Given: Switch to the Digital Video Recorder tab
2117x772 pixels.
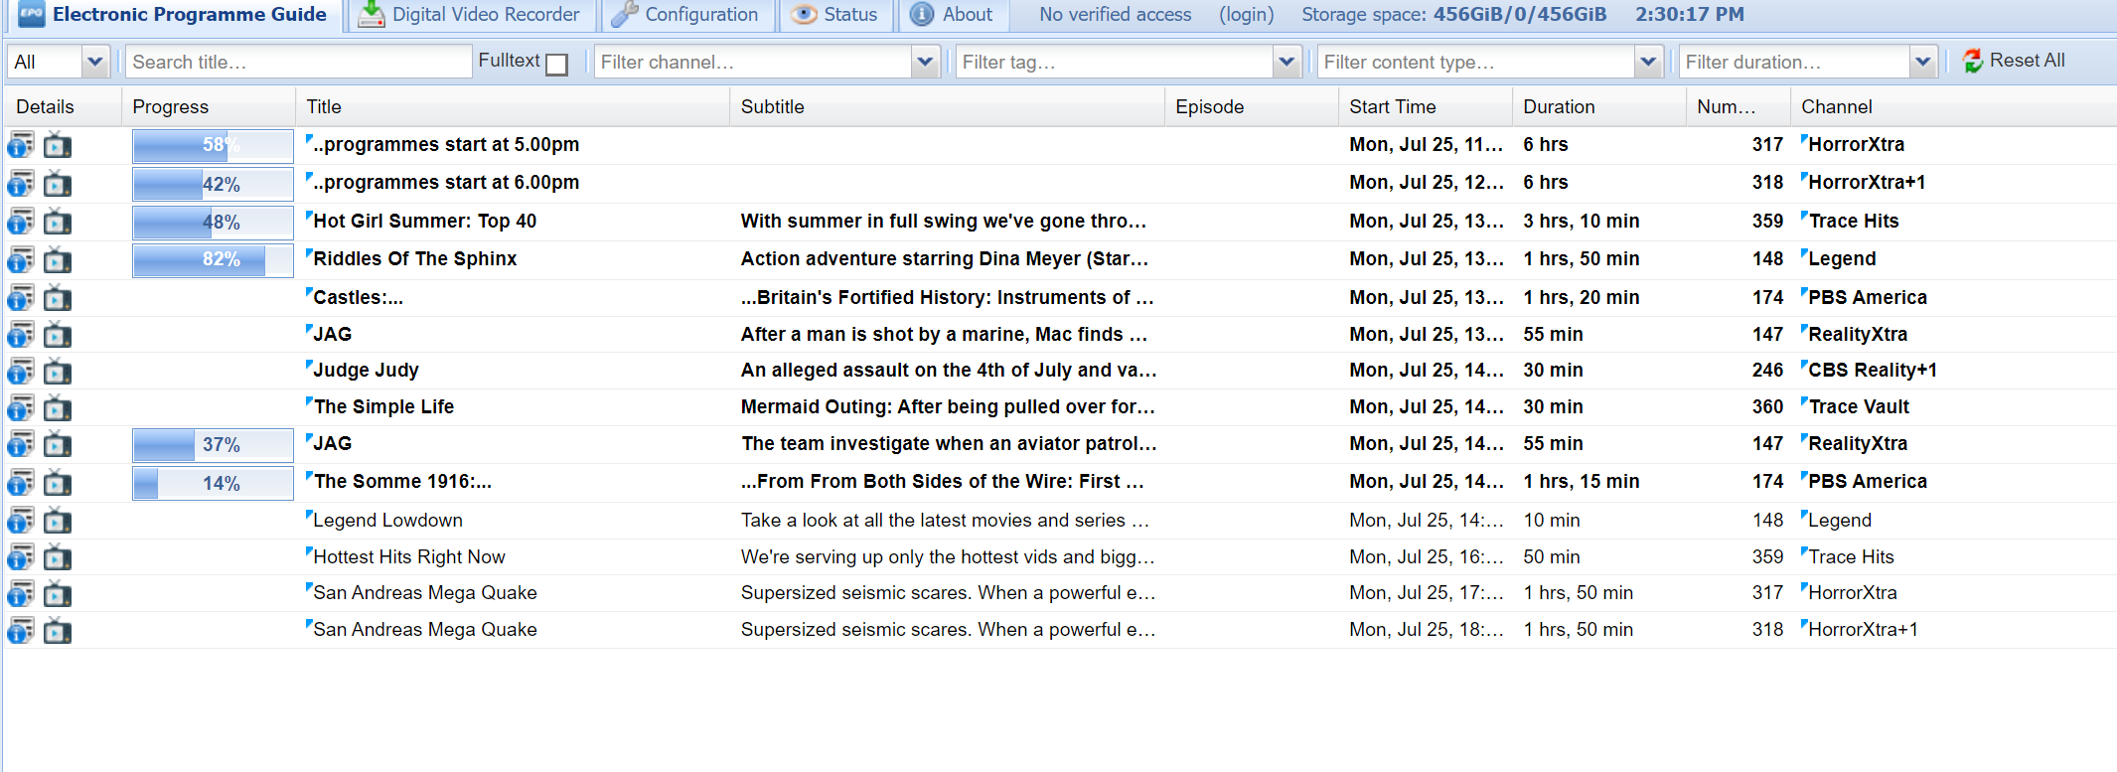Looking at the screenshot, I should tap(470, 15).
